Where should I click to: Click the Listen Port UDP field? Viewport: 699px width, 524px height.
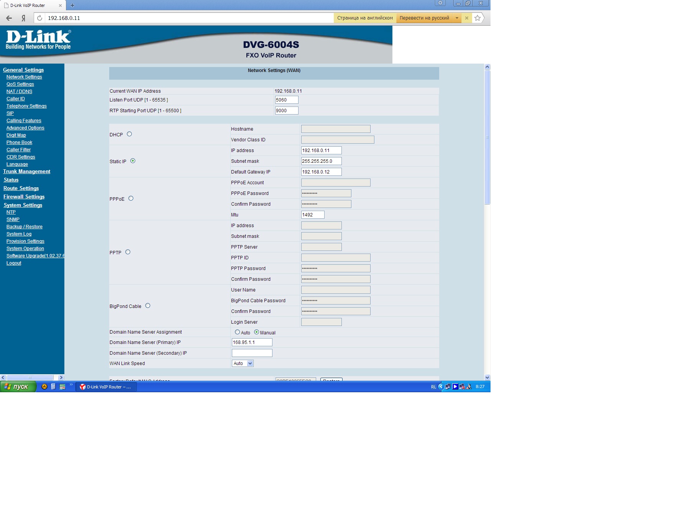tap(286, 100)
